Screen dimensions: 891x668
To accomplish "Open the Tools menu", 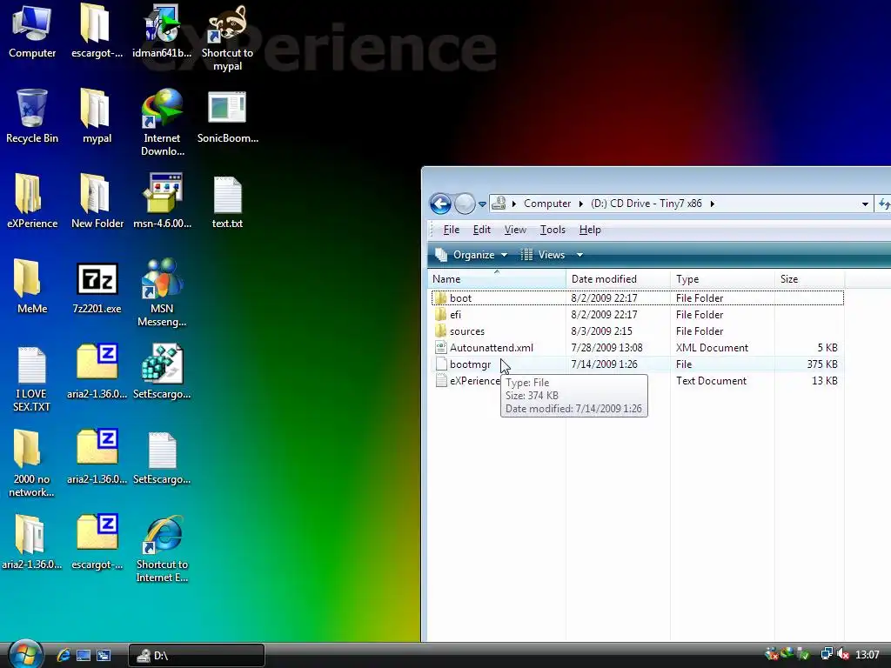I will pos(553,230).
